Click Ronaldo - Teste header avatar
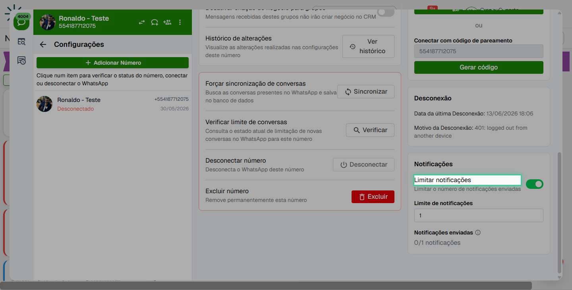This screenshot has width=572, height=290. click(48, 22)
